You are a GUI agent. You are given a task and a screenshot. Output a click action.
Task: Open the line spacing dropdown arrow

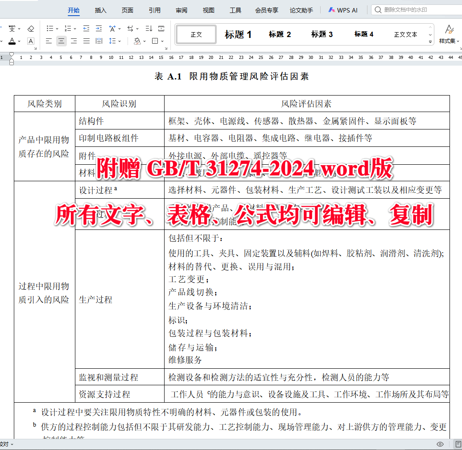coord(120,41)
